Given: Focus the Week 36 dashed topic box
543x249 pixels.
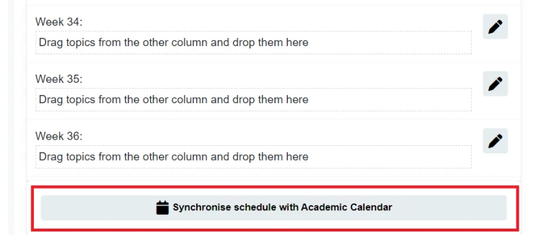Looking at the screenshot, I should [253, 157].
